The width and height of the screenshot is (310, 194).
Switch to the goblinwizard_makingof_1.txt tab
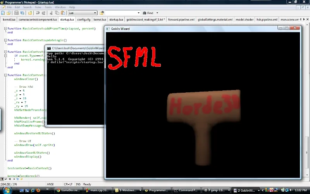click(x=146, y=19)
